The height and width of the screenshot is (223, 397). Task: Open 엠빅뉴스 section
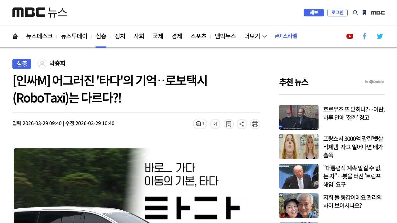[x=225, y=36]
